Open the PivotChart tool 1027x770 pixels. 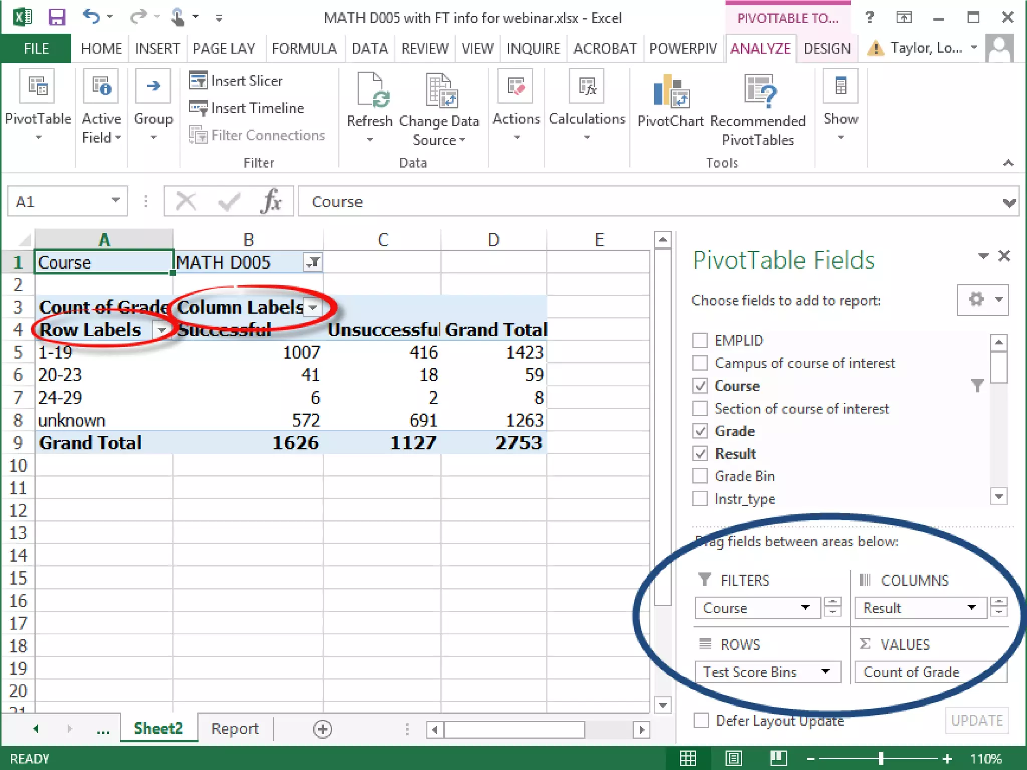pyautogui.click(x=670, y=91)
